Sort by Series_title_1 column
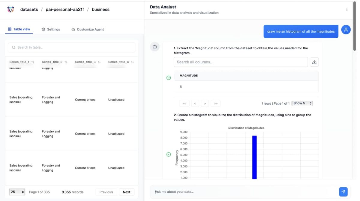The height and width of the screenshot is (201, 360). click(x=33, y=62)
